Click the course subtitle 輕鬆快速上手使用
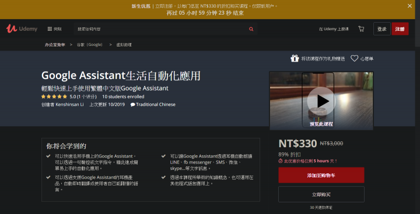This screenshot has width=420, height=214. pos(105,88)
